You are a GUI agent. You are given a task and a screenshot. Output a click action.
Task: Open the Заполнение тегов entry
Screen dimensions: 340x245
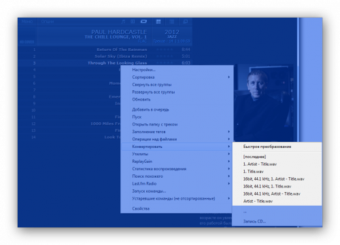point(177,132)
